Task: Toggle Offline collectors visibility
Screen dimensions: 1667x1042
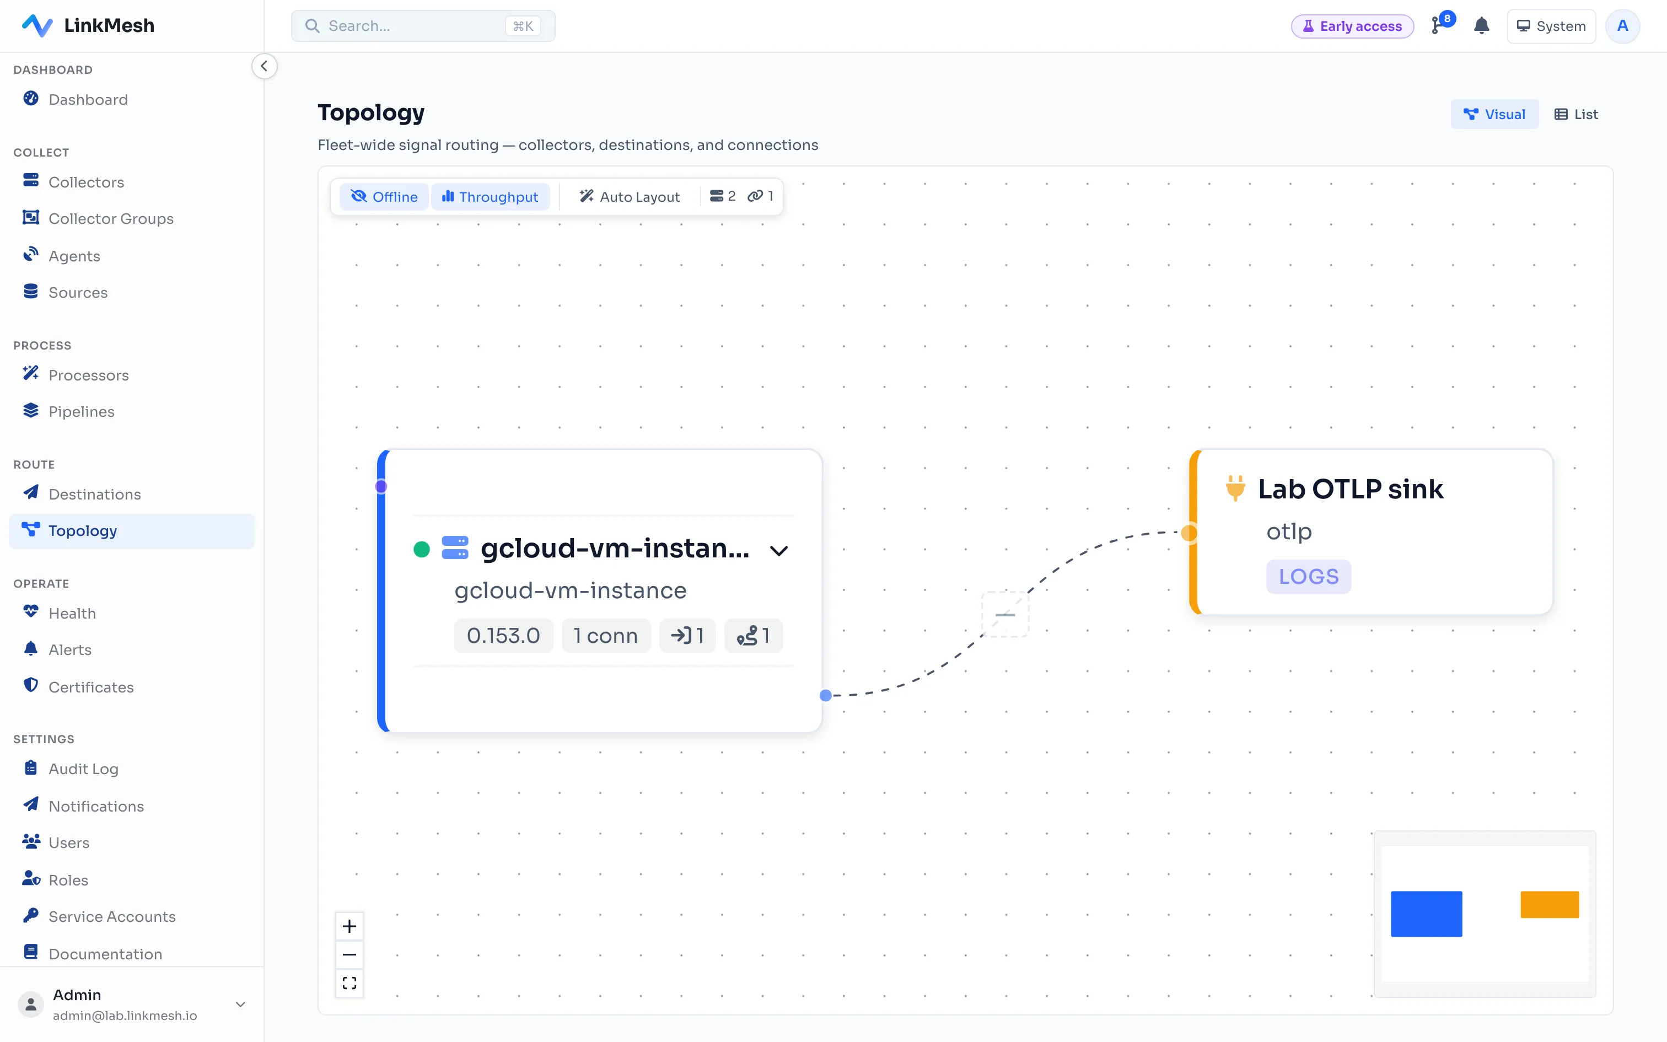Action: pyautogui.click(x=384, y=196)
